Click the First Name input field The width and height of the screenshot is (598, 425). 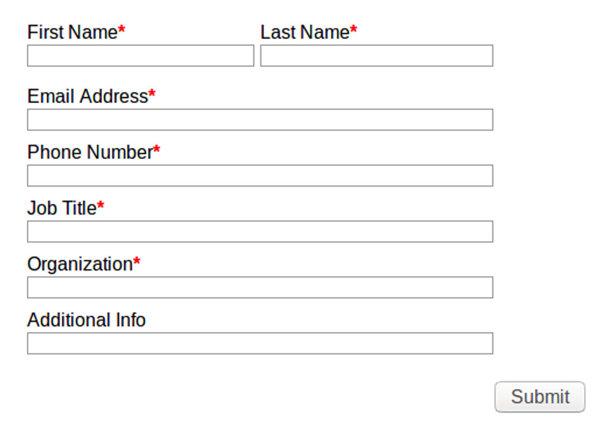tap(140, 56)
